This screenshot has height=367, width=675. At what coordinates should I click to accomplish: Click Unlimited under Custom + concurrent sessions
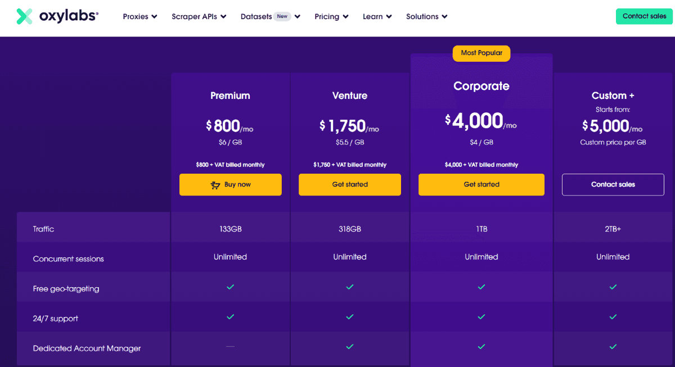613,257
